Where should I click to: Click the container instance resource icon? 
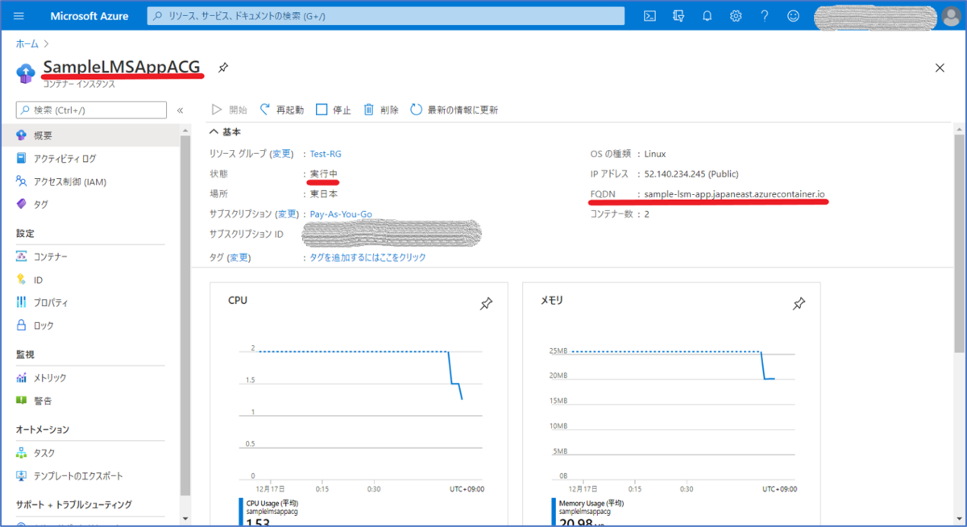pyautogui.click(x=25, y=73)
